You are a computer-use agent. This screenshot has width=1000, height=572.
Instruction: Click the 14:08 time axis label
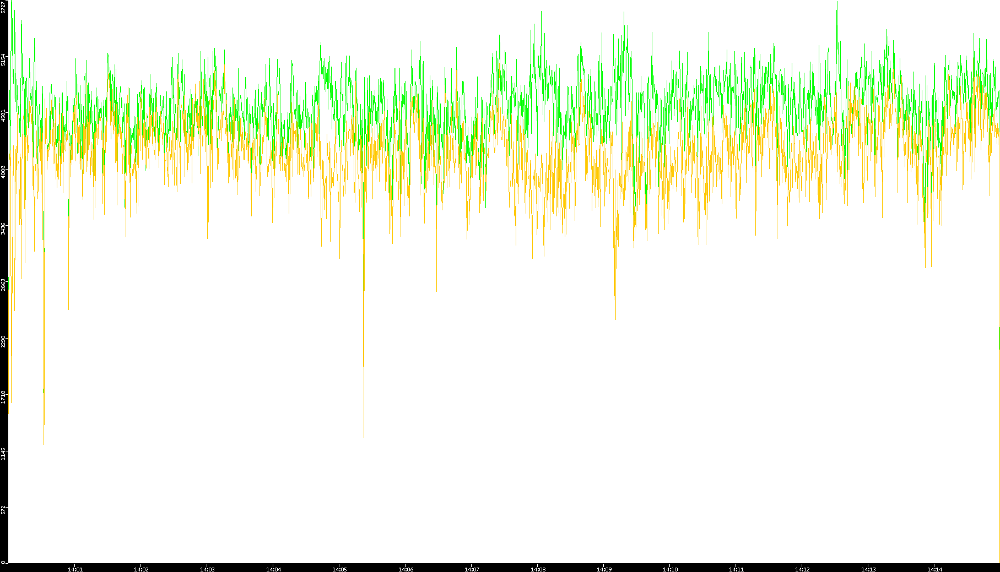pyautogui.click(x=538, y=569)
